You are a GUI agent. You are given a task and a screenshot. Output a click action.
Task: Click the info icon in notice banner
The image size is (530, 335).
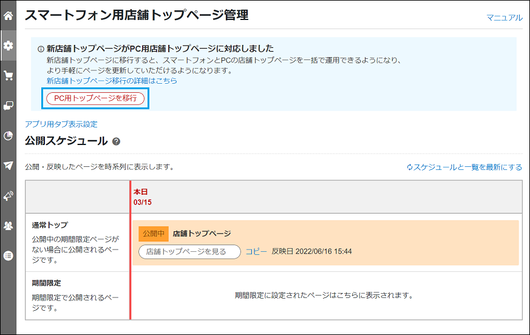point(41,49)
